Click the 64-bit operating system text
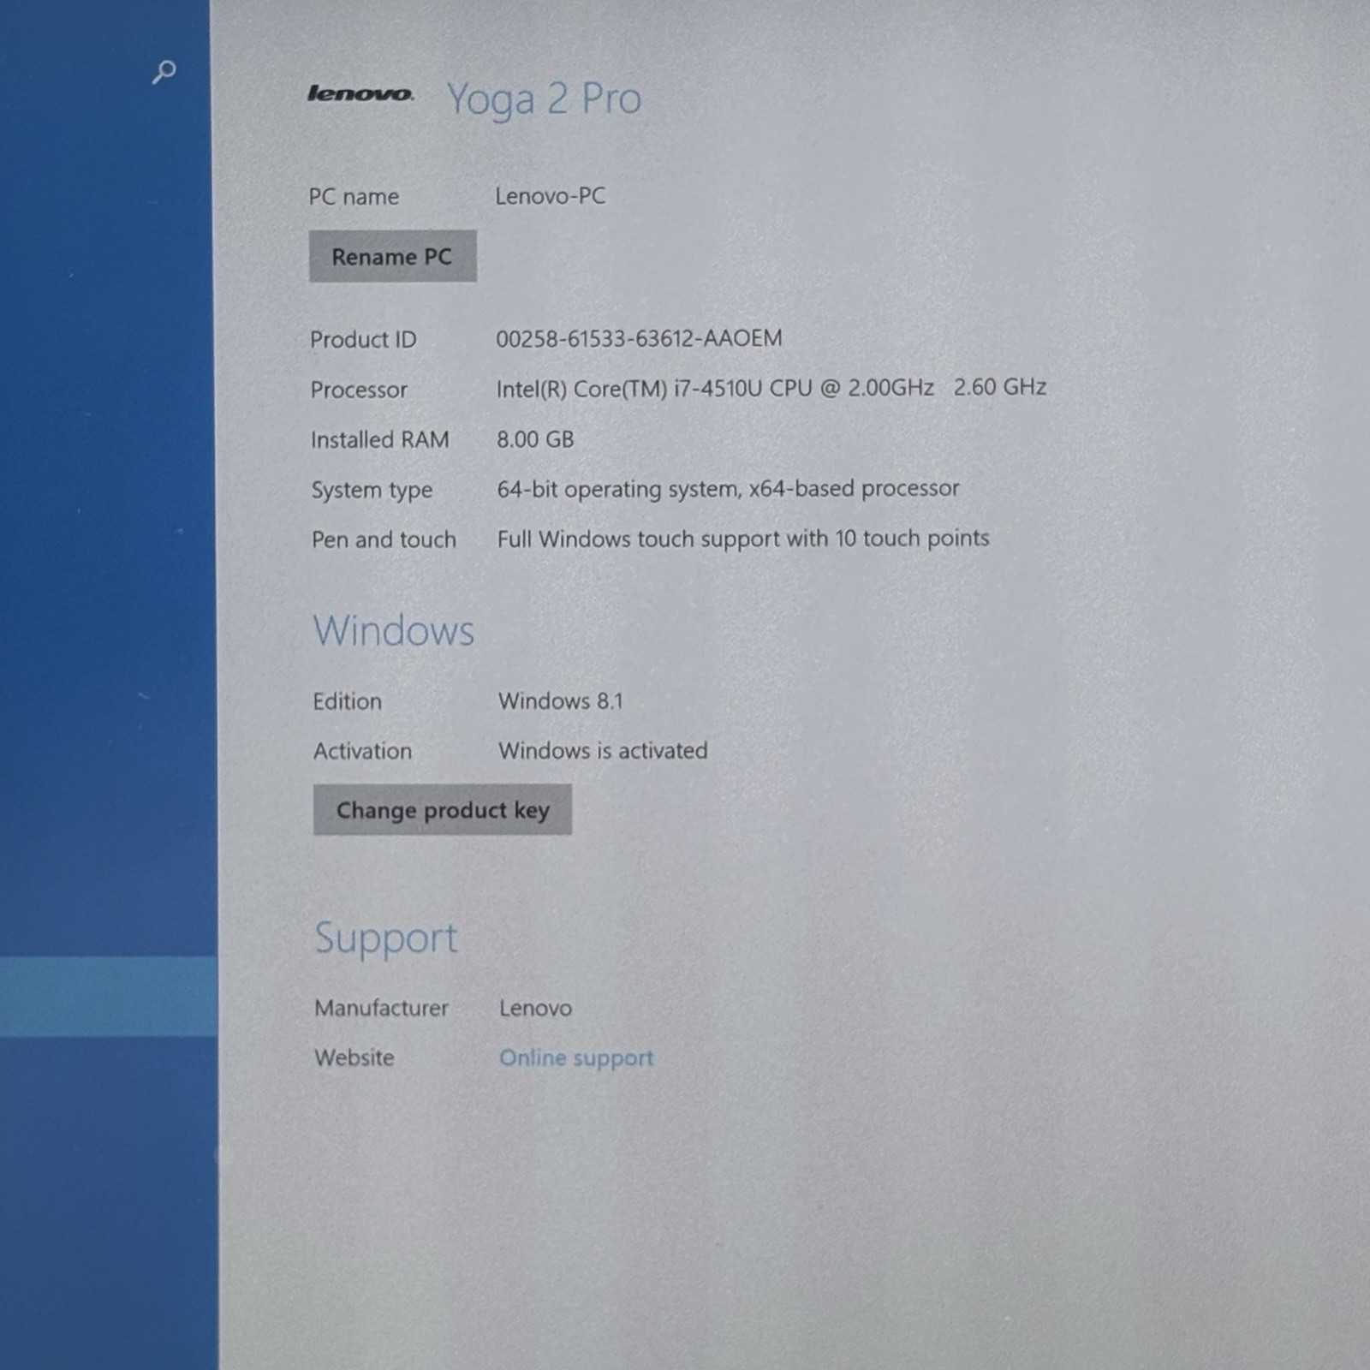The height and width of the screenshot is (1370, 1370). [x=728, y=489]
